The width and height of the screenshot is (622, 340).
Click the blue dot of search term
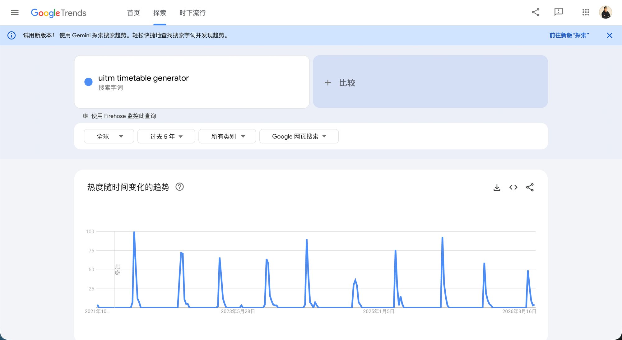[x=88, y=82]
